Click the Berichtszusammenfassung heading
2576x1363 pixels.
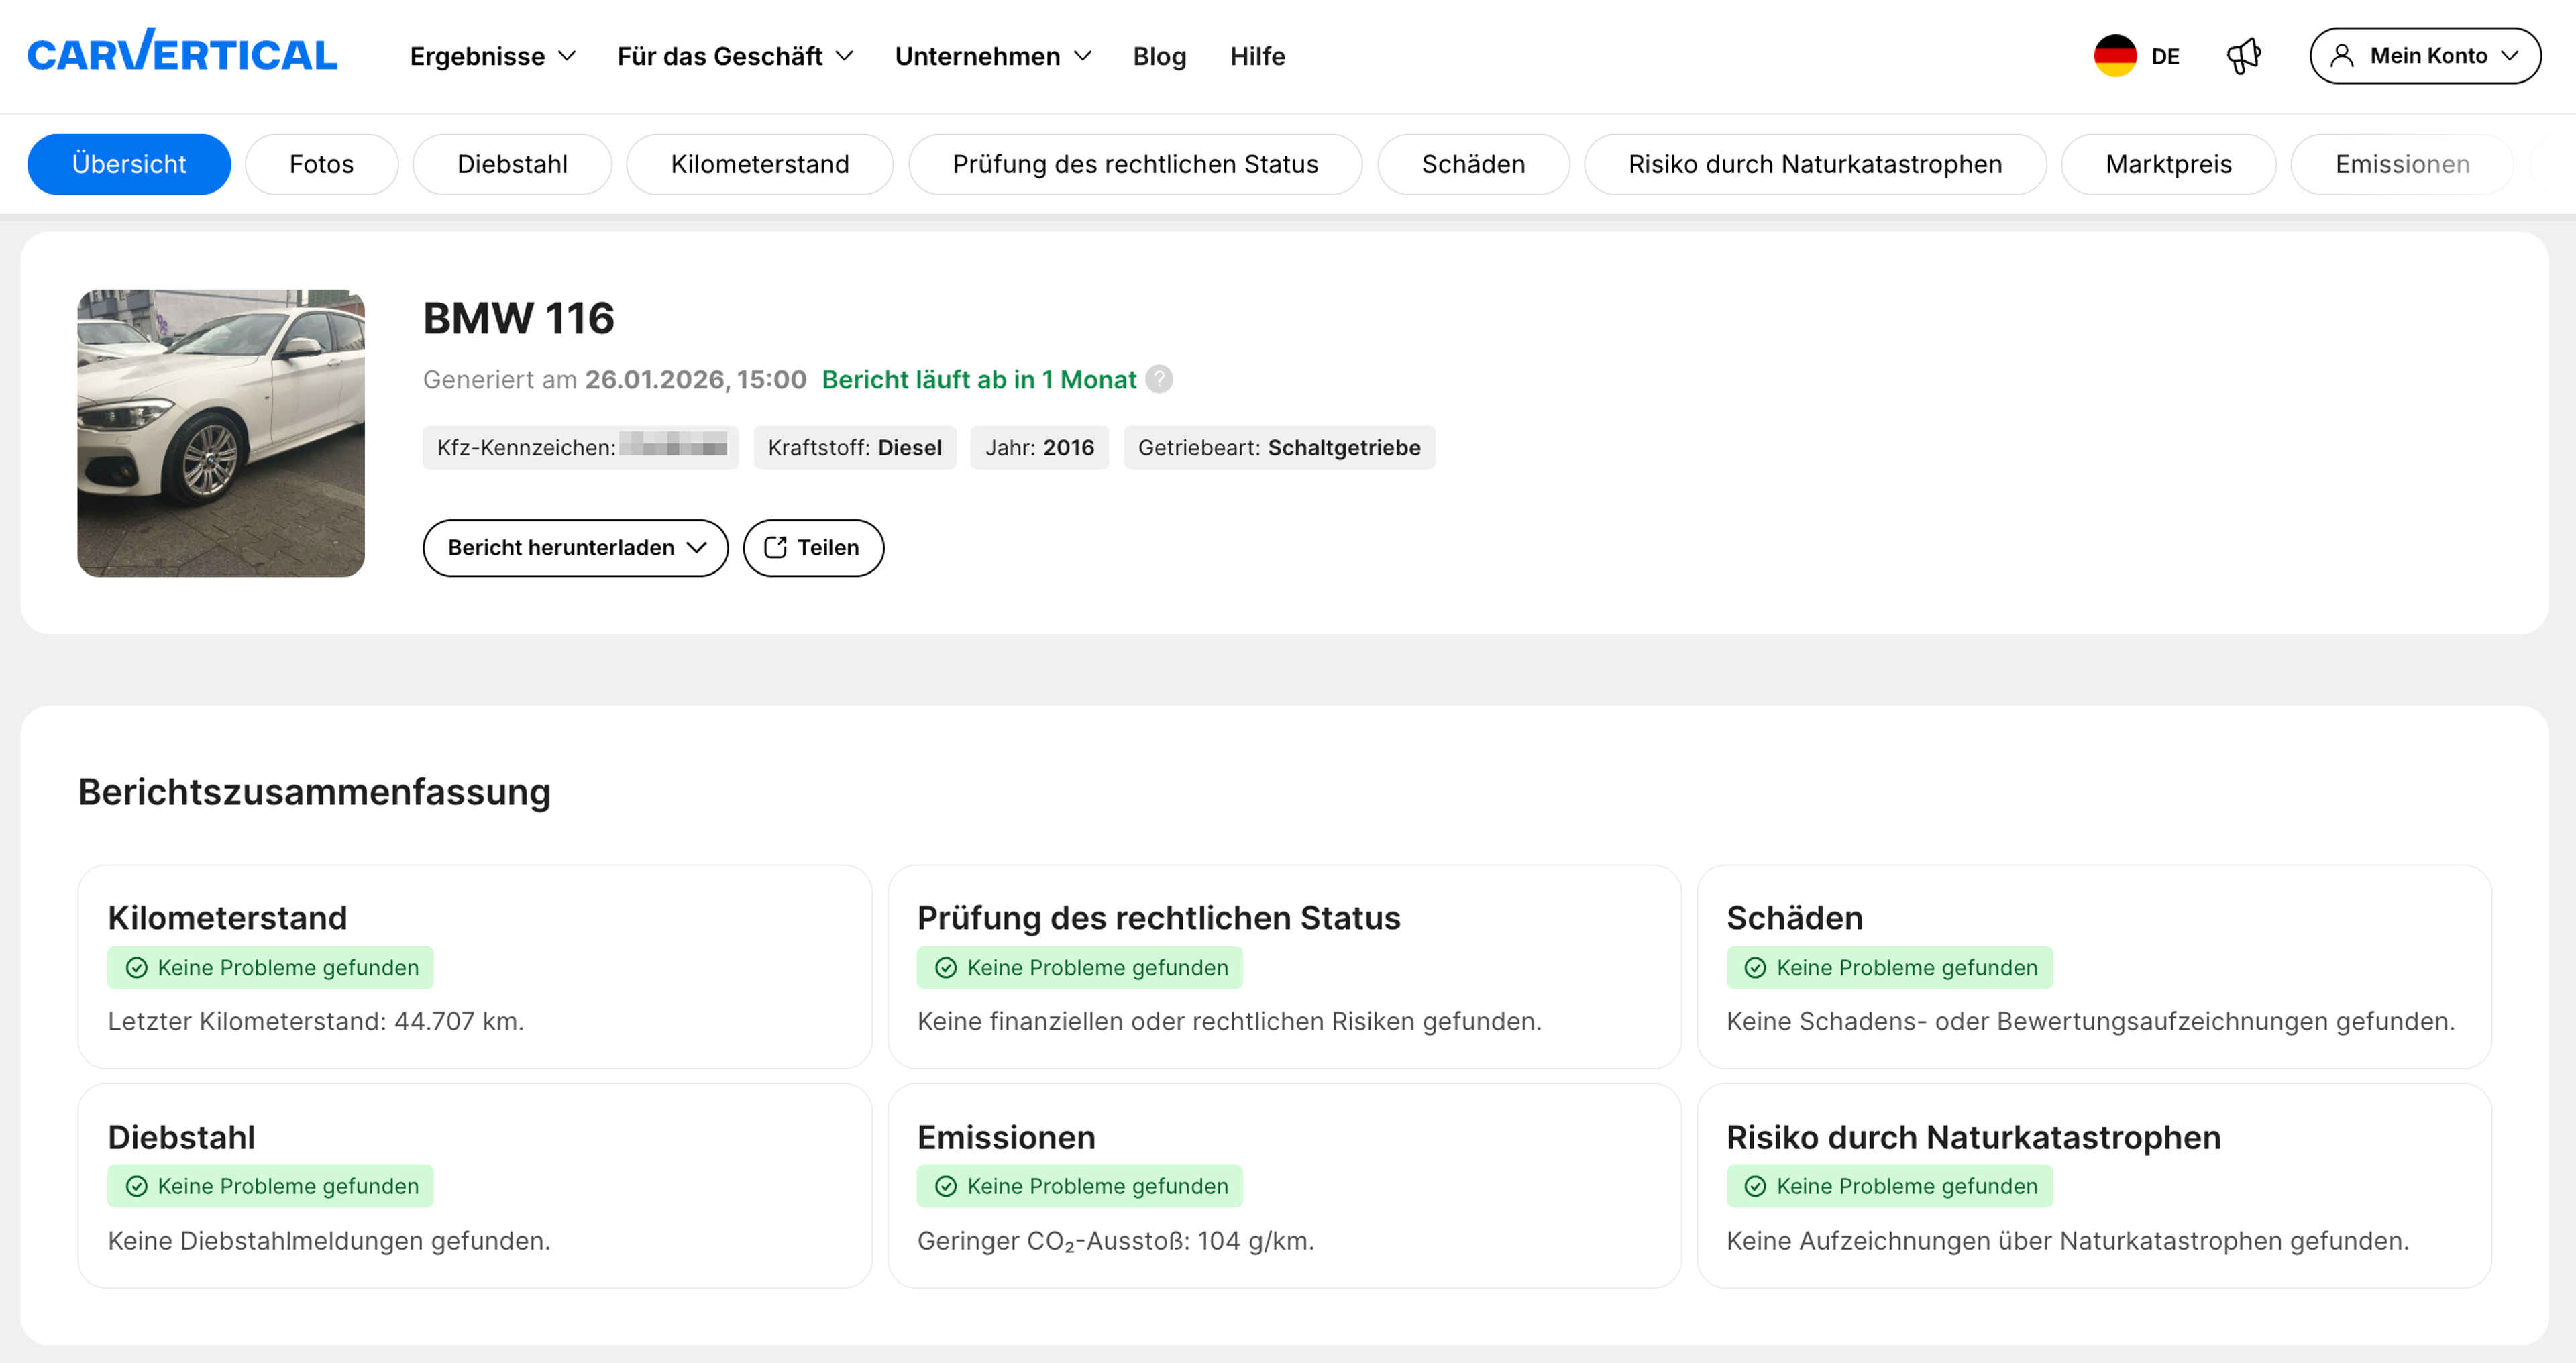coord(314,792)
